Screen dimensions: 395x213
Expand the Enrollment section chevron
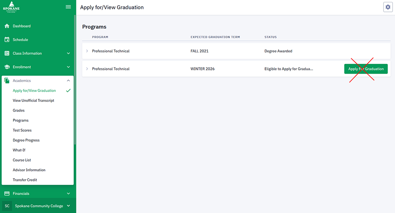click(68, 67)
